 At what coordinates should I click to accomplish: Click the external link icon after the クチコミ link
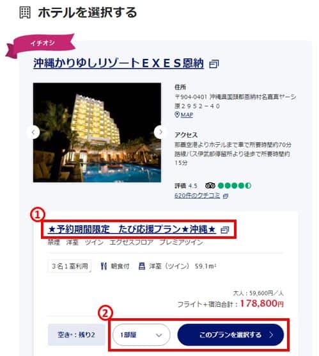click(226, 196)
